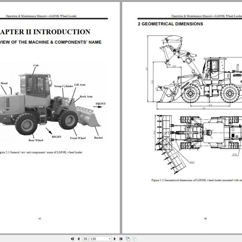The image size is (242, 242).
Task: Click the right page header text
Action: coord(207,16)
